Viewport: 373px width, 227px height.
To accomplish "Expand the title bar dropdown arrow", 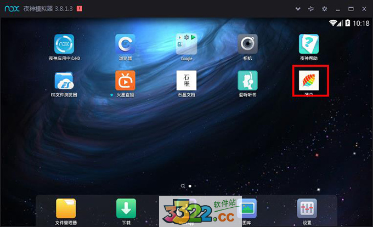I will (x=298, y=9).
